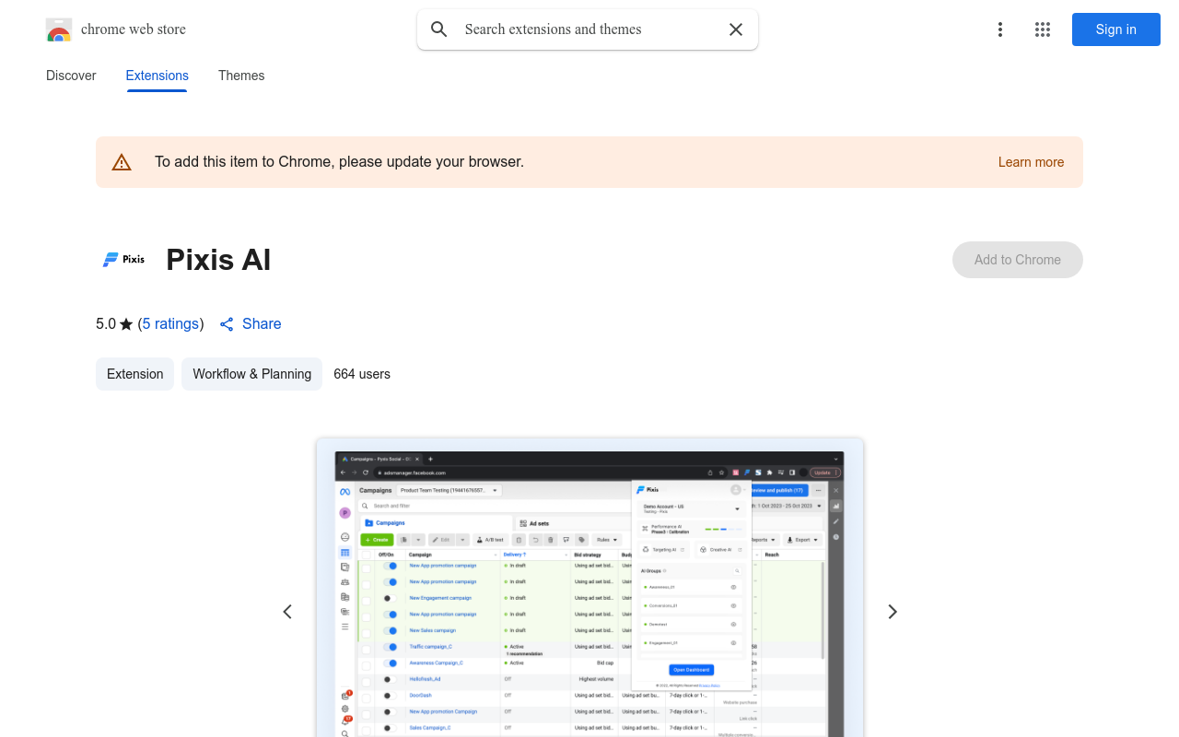The height and width of the screenshot is (737, 1179).
Task: Click the Sign in button
Action: [x=1116, y=29]
